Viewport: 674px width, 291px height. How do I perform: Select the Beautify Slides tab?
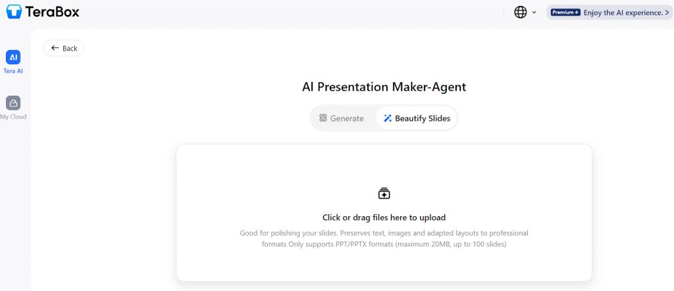click(417, 118)
